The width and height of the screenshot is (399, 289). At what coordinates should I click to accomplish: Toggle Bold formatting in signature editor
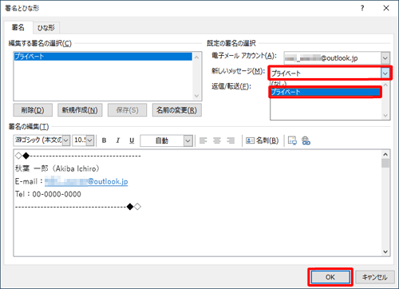click(x=104, y=141)
